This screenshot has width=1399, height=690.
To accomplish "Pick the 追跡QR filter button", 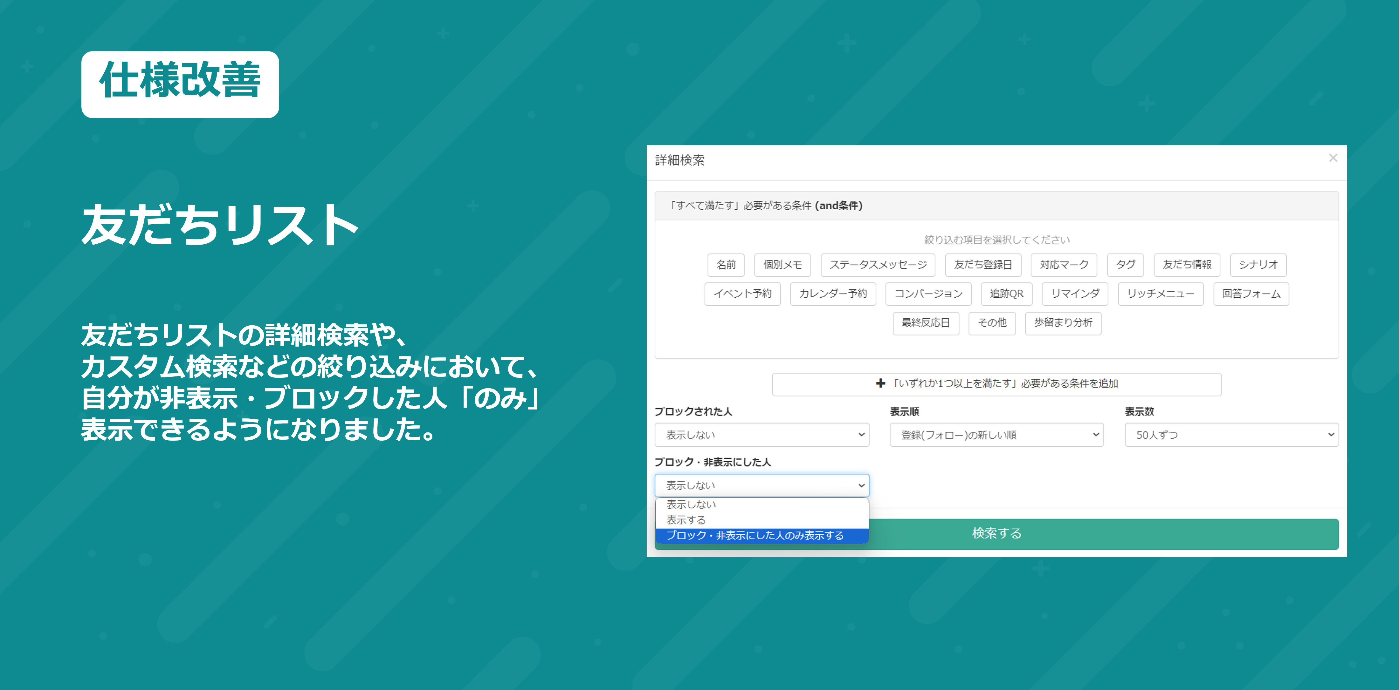I will 1006,294.
